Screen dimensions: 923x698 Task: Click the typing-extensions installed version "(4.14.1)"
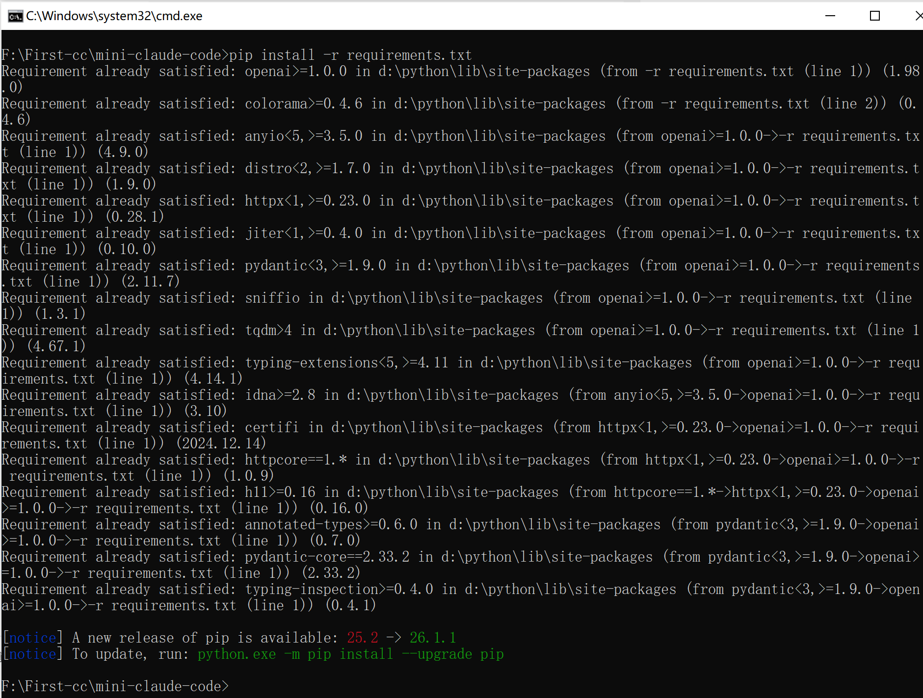point(213,379)
